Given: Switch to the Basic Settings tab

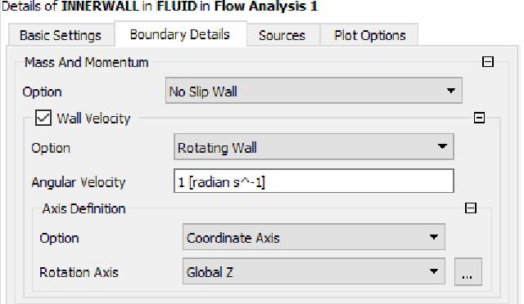Looking at the screenshot, I should [x=61, y=35].
